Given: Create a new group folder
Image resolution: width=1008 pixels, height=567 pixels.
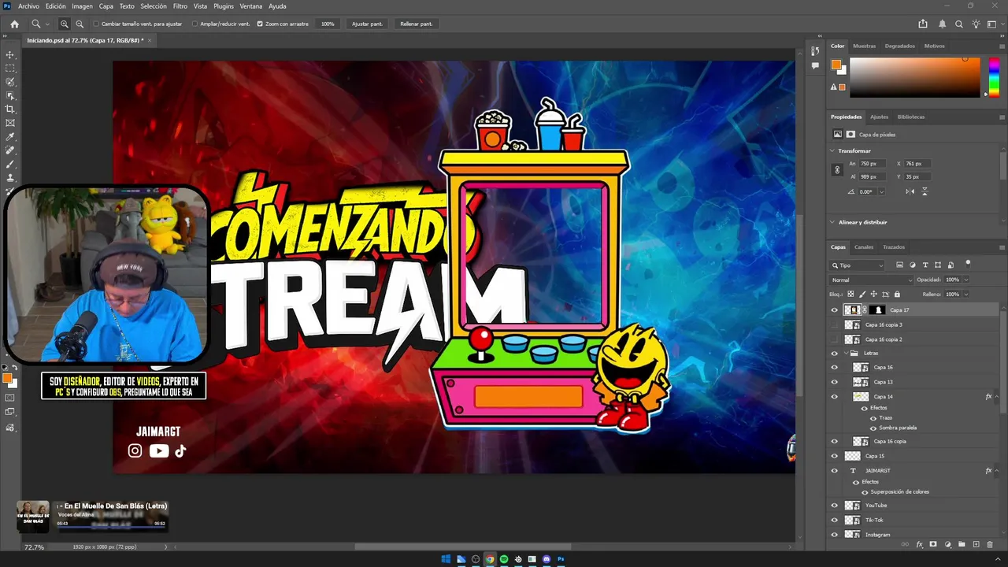Looking at the screenshot, I should tap(962, 544).
